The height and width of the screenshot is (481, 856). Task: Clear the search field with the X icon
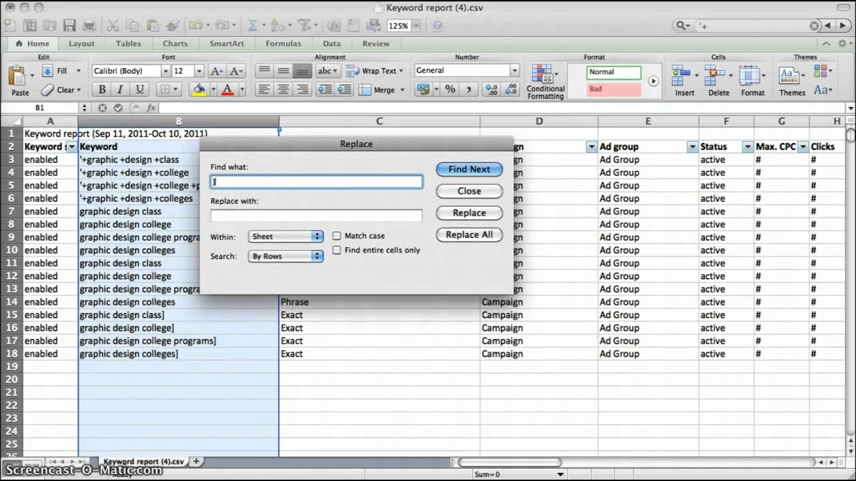815,25
